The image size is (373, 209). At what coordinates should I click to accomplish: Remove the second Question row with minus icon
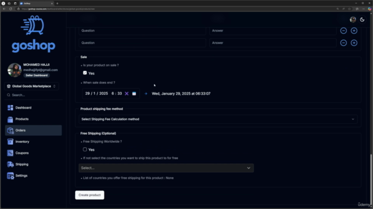[x=343, y=43]
